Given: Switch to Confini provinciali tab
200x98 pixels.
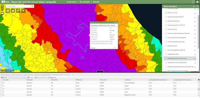Looking at the screenshot, I should tap(17, 75).
